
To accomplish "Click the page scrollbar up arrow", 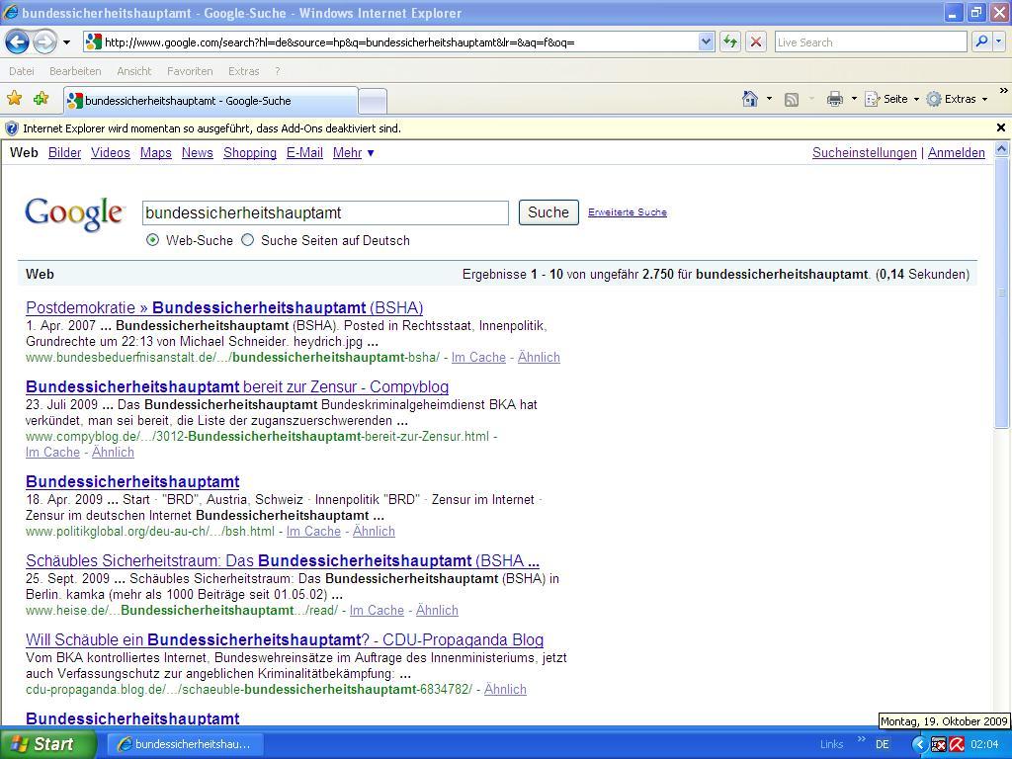I will [1002, 149].
